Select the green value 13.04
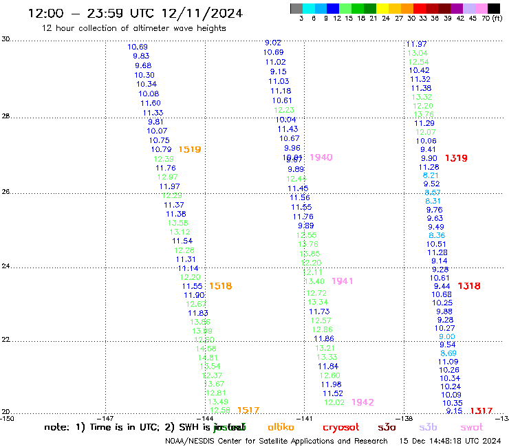The image size is (509, 447). coord(418,53)
